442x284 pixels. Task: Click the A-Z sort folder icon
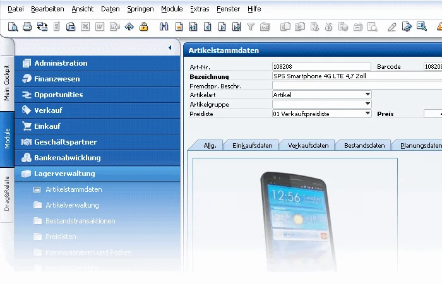(265, 27)
